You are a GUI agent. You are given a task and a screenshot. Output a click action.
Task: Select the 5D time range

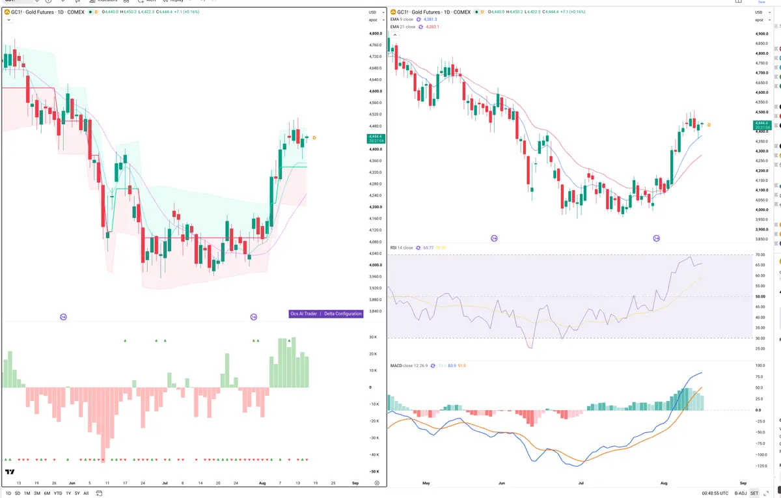pyautogui.click(x=18, y=493)
